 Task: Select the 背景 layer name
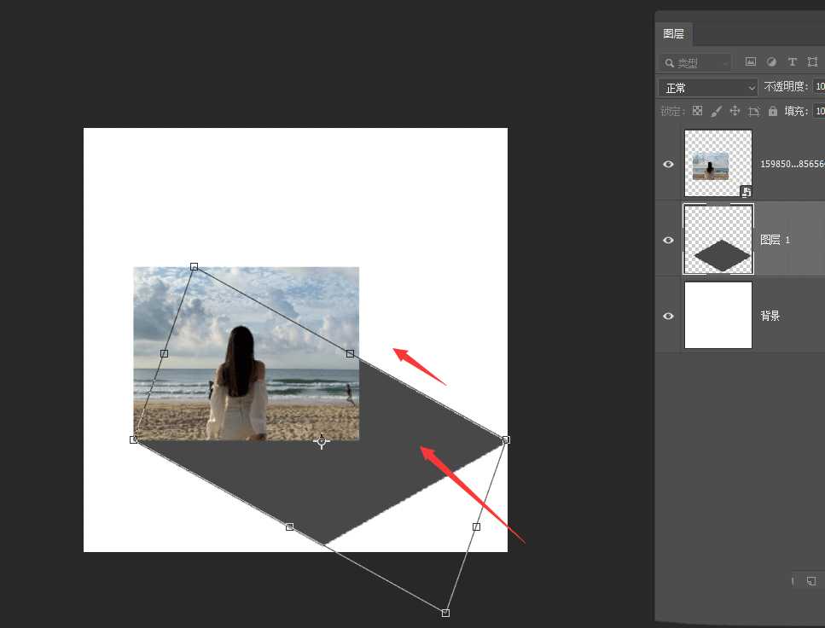(770, 316)
